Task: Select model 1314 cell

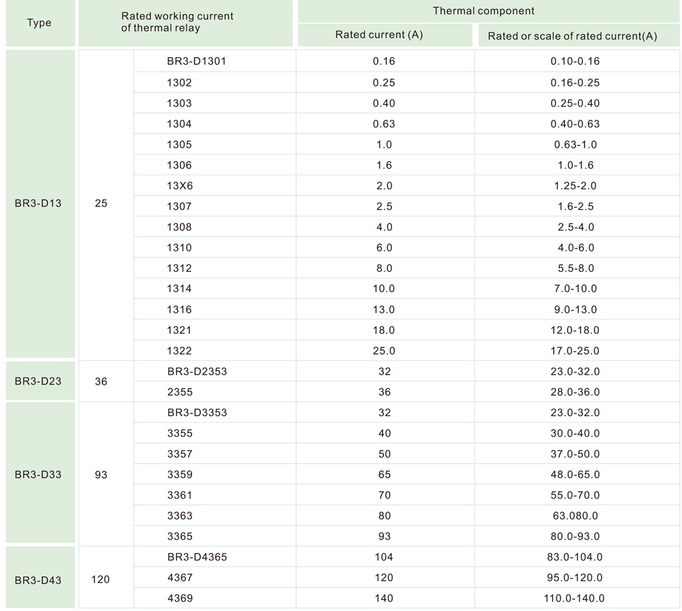Action: 214,289
